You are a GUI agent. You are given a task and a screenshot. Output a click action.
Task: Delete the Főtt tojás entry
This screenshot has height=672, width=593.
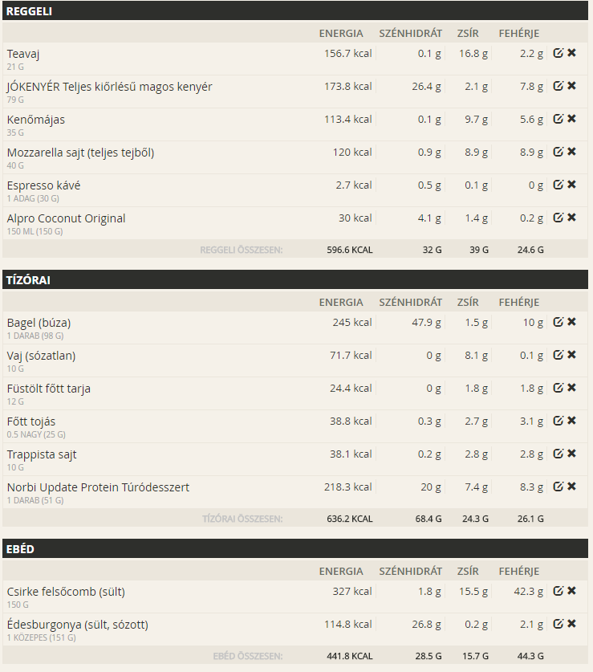coord(571,421)
